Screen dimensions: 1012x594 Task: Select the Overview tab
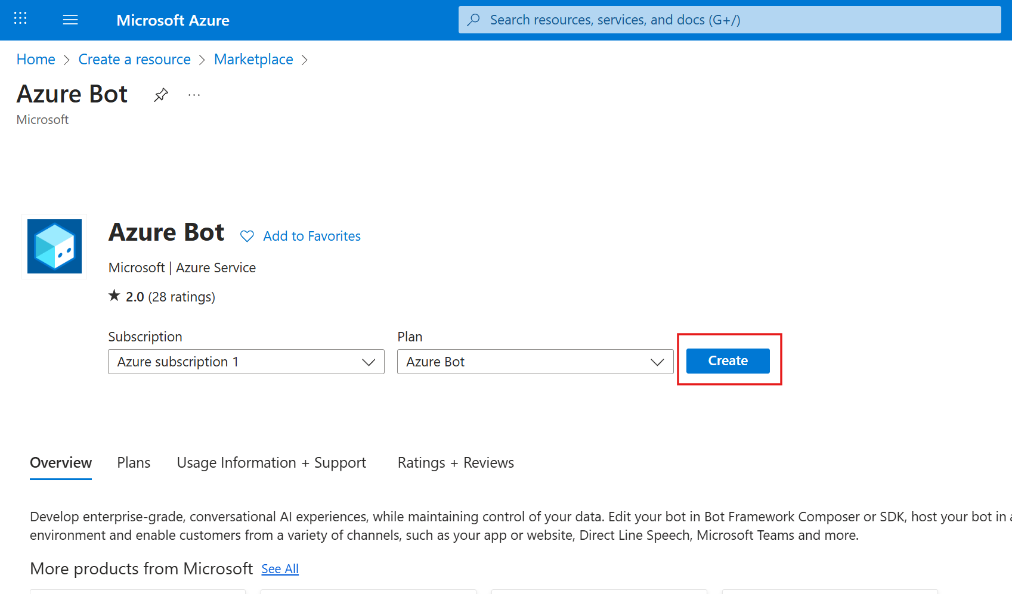coord(60,462)
